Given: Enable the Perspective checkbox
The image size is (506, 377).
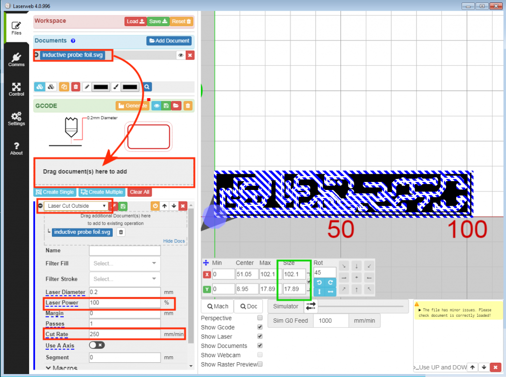Looking at the screenshot, I should tap(260, 318).
